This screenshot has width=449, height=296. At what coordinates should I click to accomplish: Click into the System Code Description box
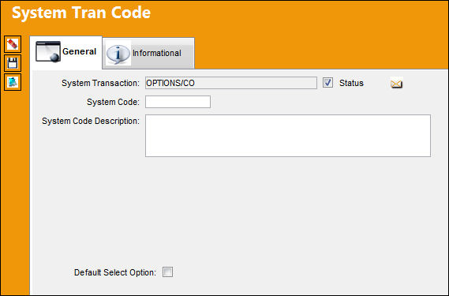[x=288, y=136]
